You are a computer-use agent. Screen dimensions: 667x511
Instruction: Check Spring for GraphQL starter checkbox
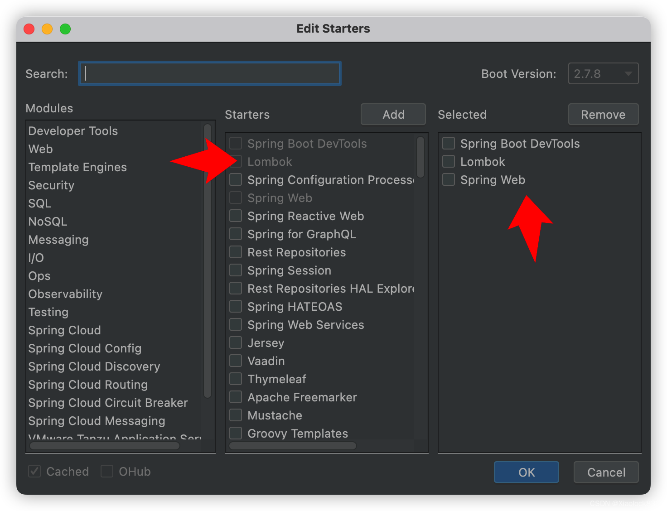pos(236,234)
